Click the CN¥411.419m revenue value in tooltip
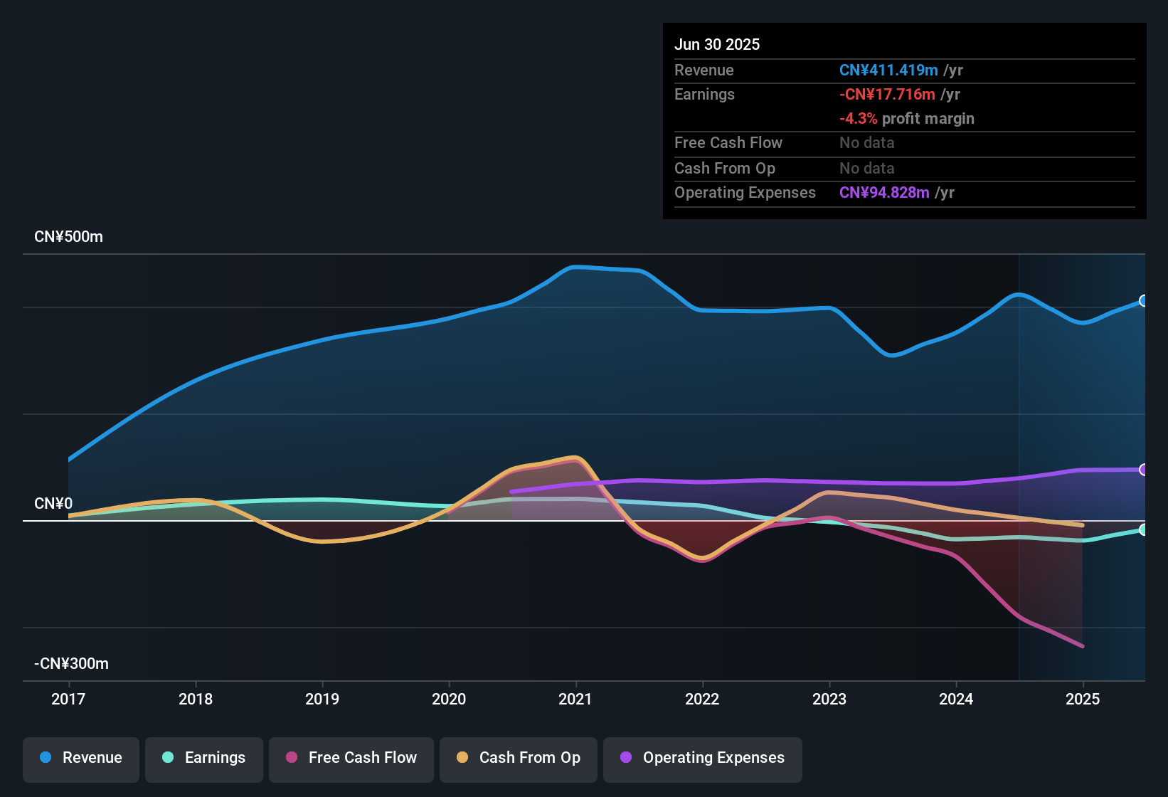 click(888, 70)
